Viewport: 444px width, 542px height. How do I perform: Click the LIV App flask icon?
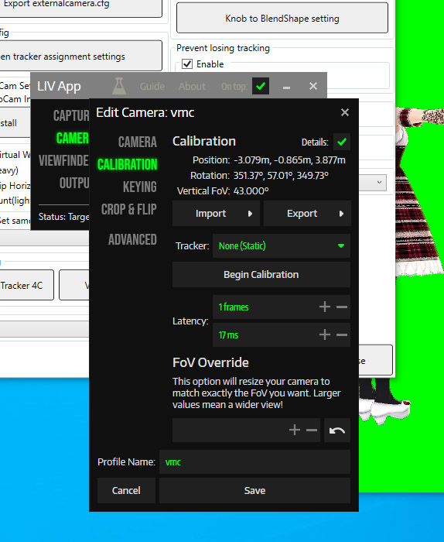pyautogui.click(x=119, y=86)
